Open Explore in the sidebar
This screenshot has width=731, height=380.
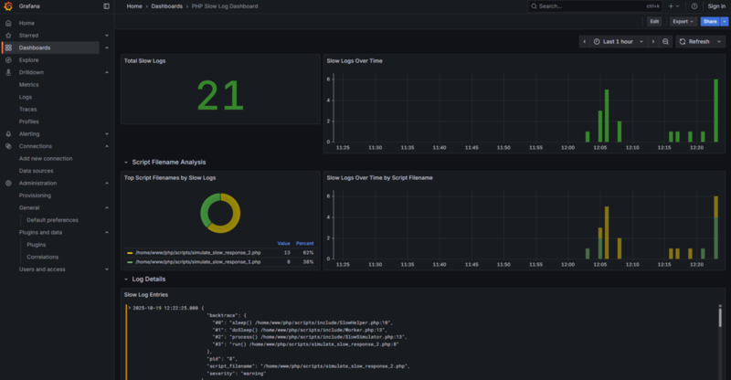tap(29, 60)
